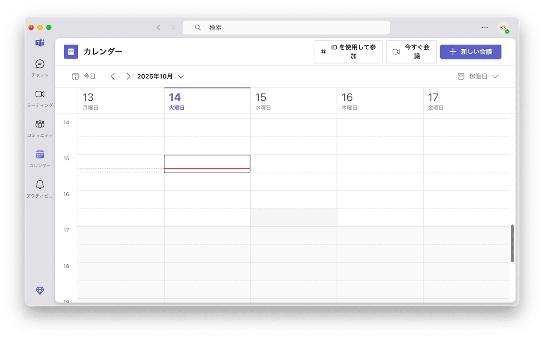Select the 15 水曜日 day header
The width and height of the screenshot is (544, 339).
[x=293, y=101]
